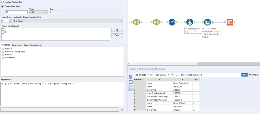Click the Record # column header
The width and height of the screenshot is (260, 114).
140,80
